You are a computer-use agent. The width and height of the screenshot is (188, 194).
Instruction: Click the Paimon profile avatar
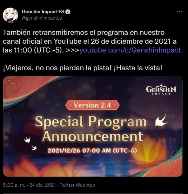(x=10, y=15)
